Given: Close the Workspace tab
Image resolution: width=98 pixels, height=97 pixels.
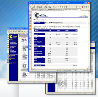Looking at the screenshot, I should tap(47, 10).
